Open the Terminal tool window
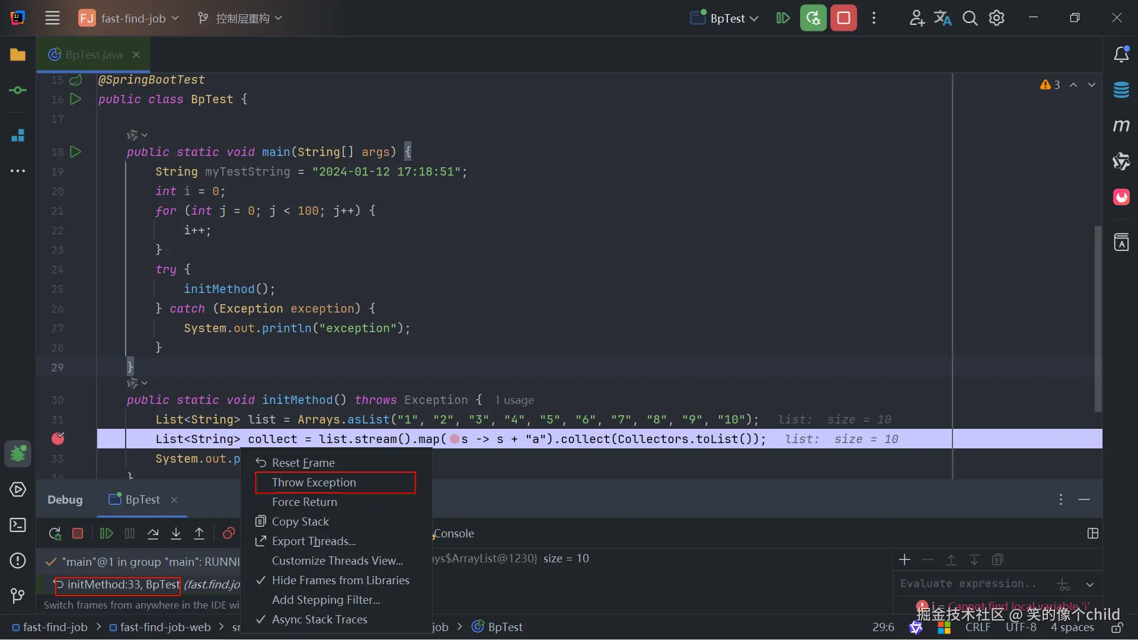1138x640 pixels. [x=18, y=525]
